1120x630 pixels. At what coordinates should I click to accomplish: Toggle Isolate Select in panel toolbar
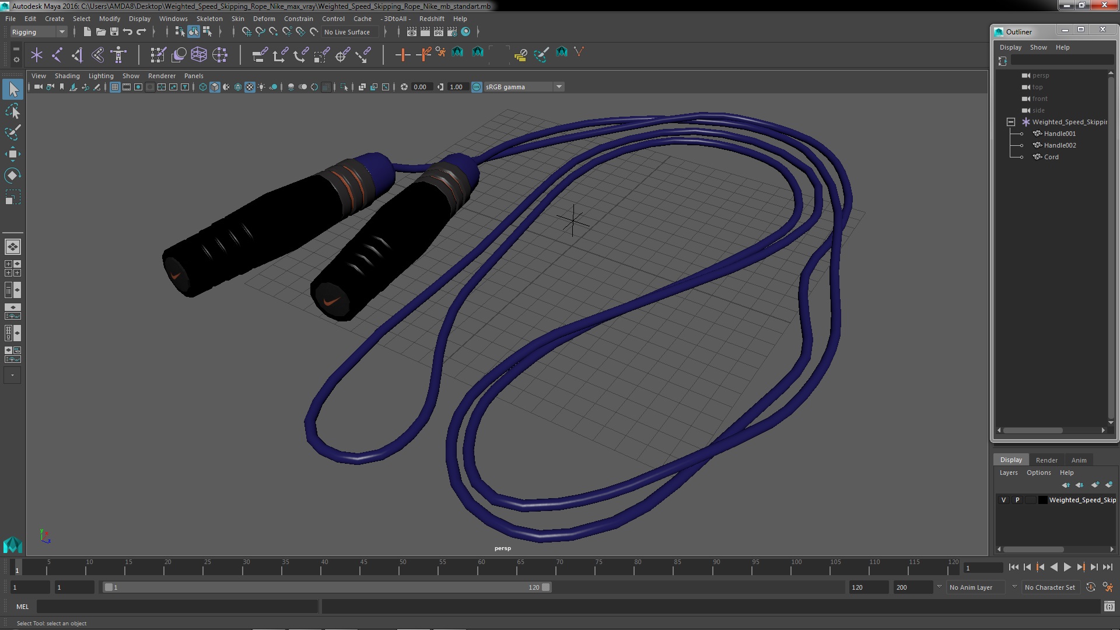point(344,87)
